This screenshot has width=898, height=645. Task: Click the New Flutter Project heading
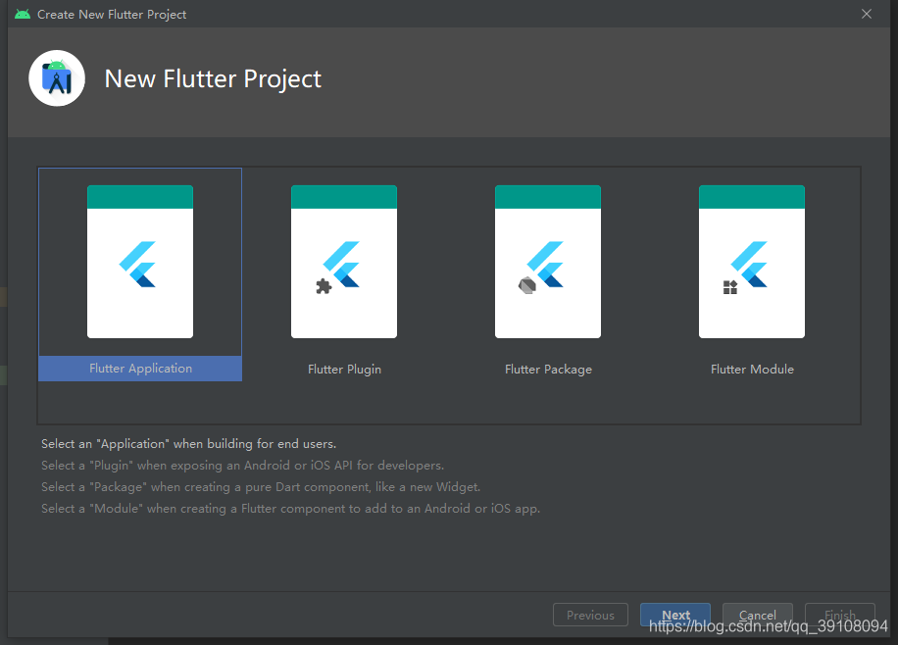[x=213, y=79]
